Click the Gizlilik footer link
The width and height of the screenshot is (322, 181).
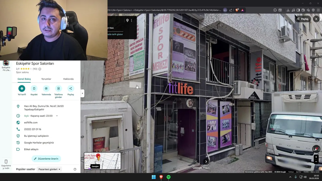coord(306,172)
